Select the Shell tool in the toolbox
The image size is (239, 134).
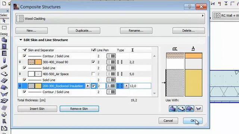coord(4,94)
